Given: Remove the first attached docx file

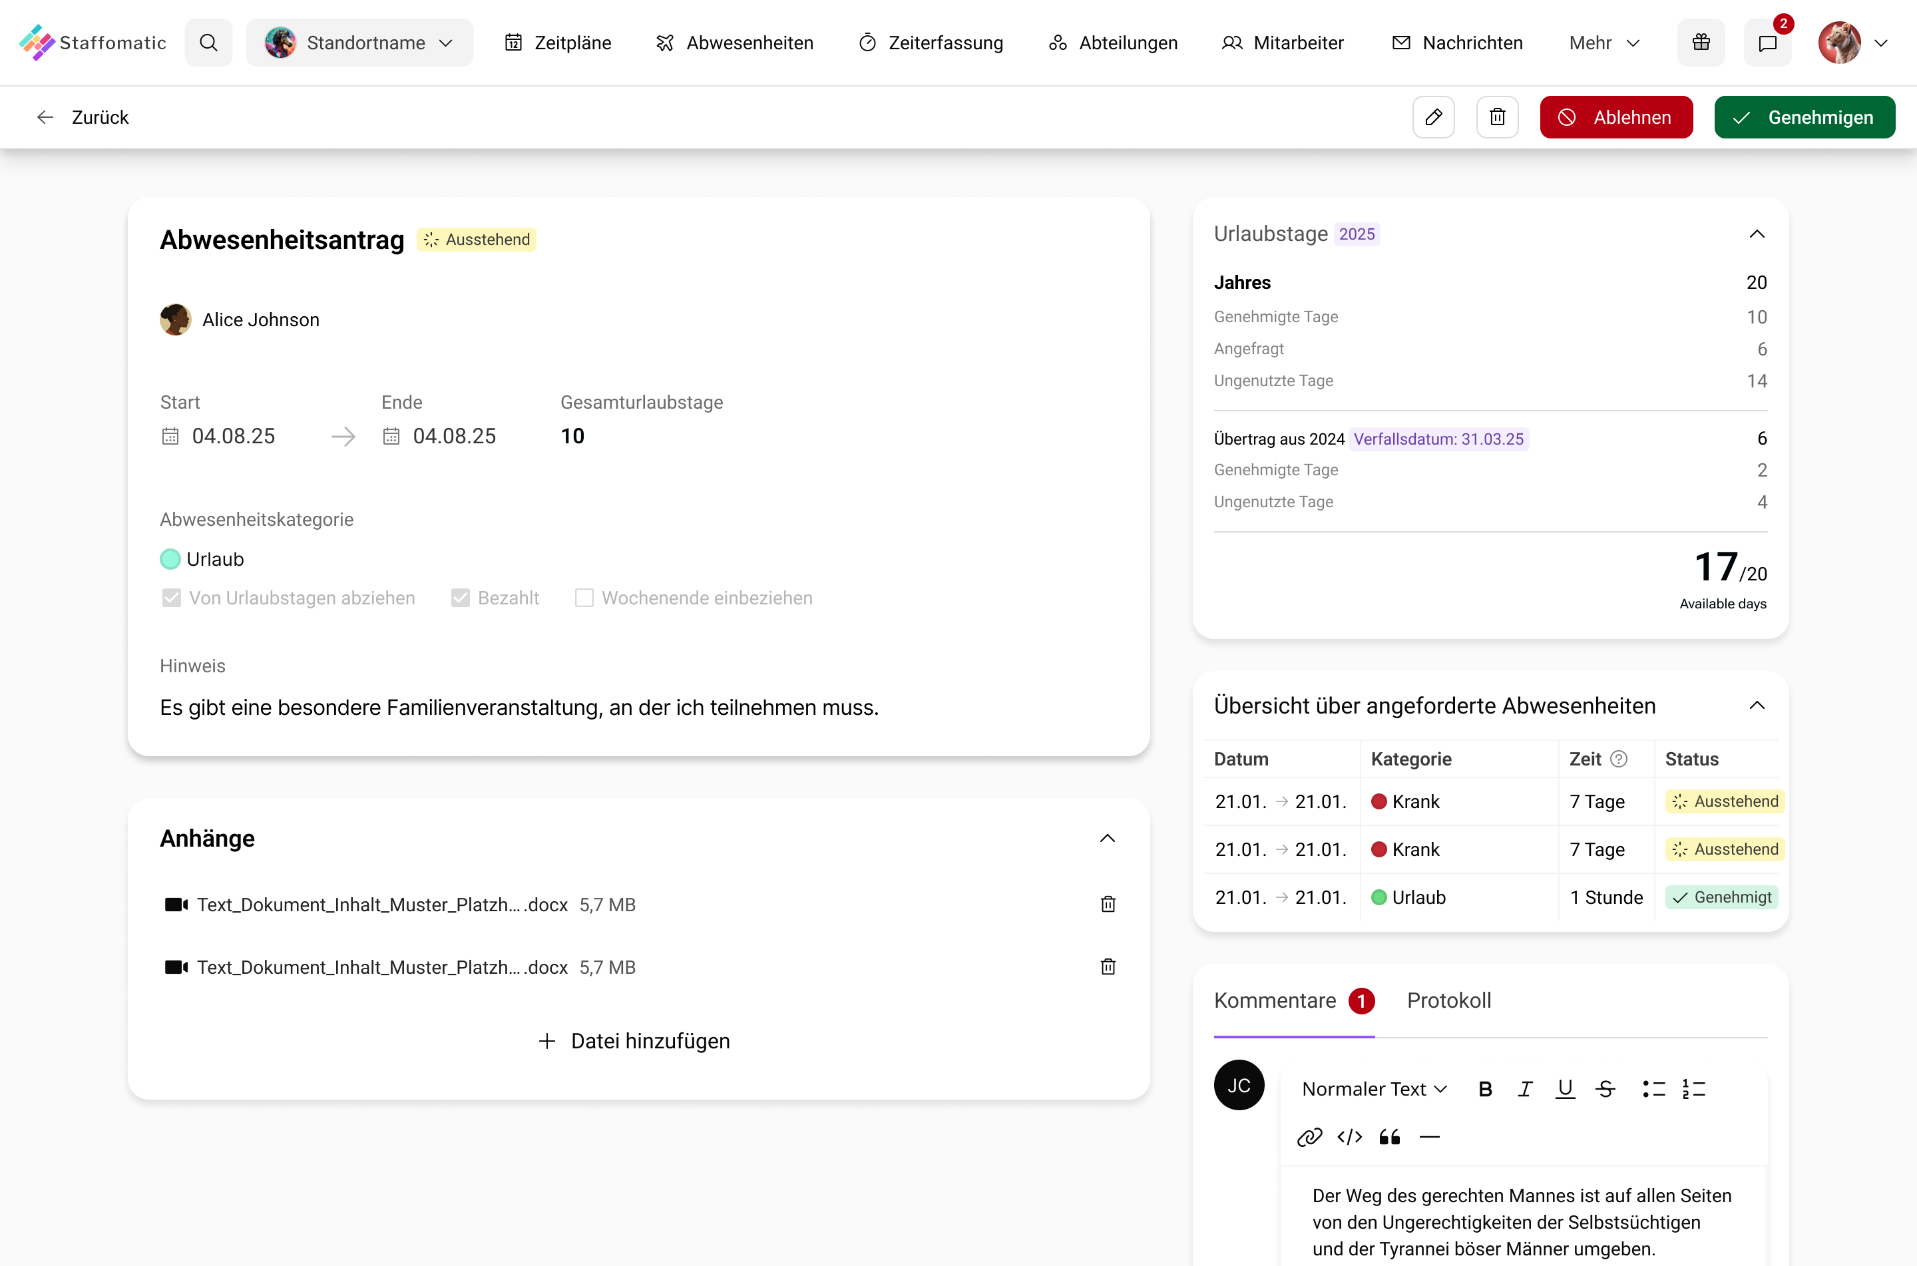Looking at the screenshot, I should [1107, 905].
